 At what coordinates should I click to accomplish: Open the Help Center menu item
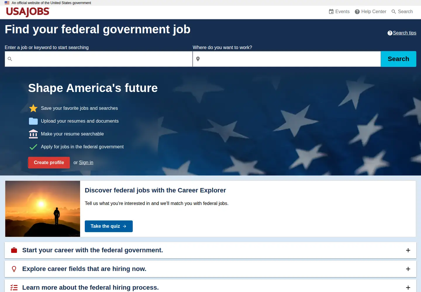click(370, 12)
